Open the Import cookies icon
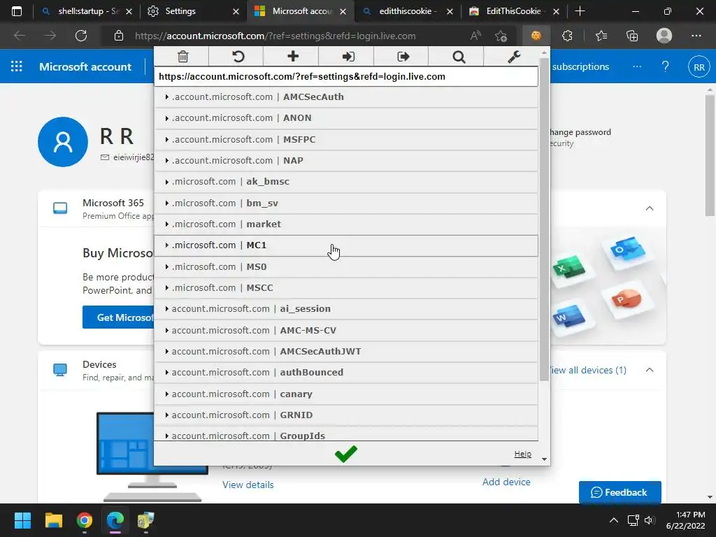Screen dimensions: 716x537 click(x=348, y=57)
